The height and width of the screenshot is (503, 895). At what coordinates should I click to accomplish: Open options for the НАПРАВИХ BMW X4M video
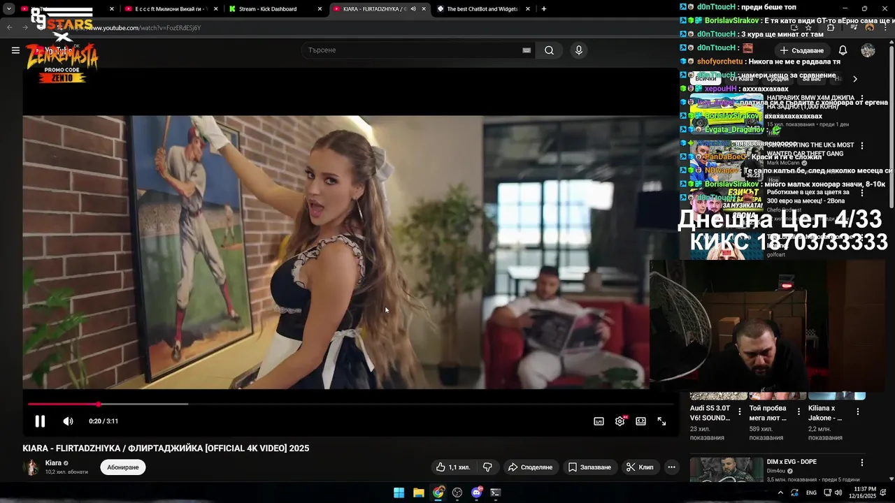pyautogui.click(x=861, y=99)
